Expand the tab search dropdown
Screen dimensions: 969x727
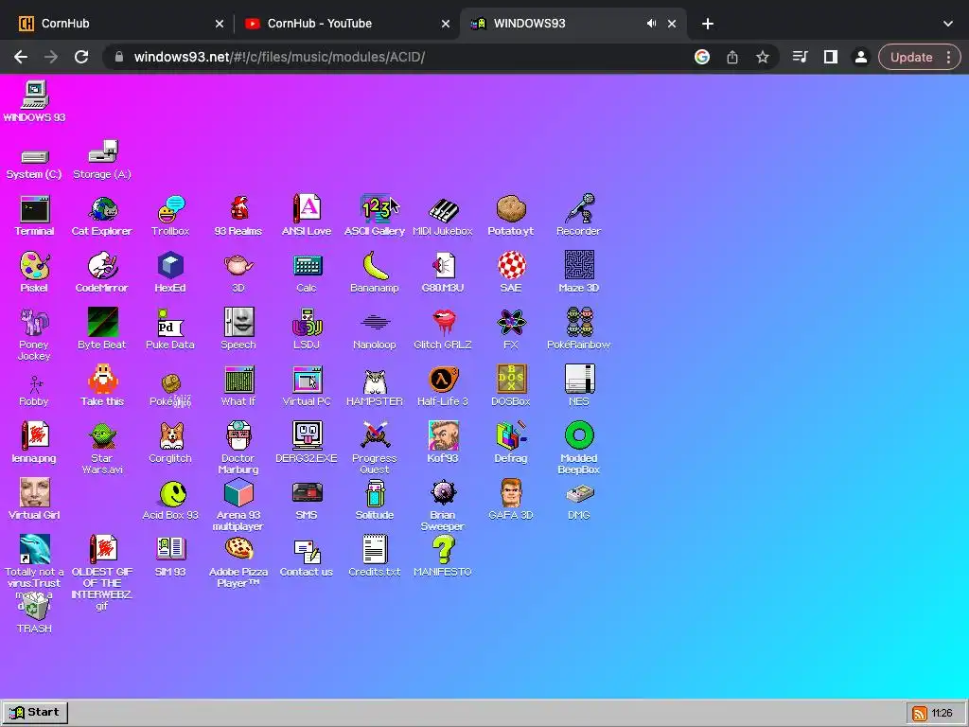(948, 24)
